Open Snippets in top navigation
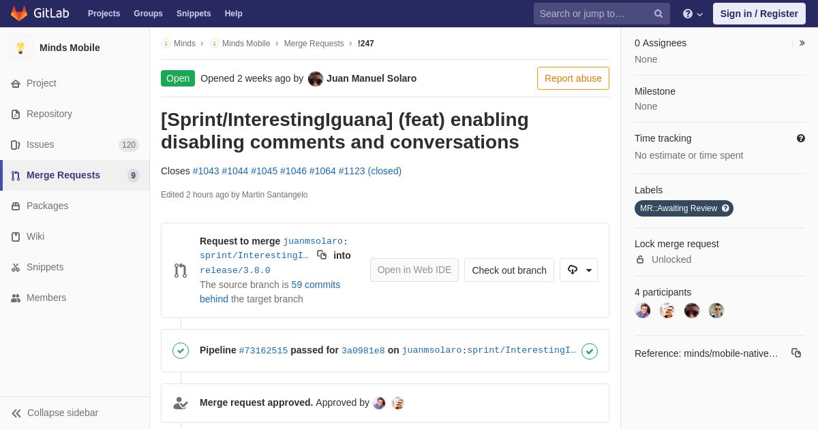The height and width of the screenshot is (429, 818). point(194,14)
